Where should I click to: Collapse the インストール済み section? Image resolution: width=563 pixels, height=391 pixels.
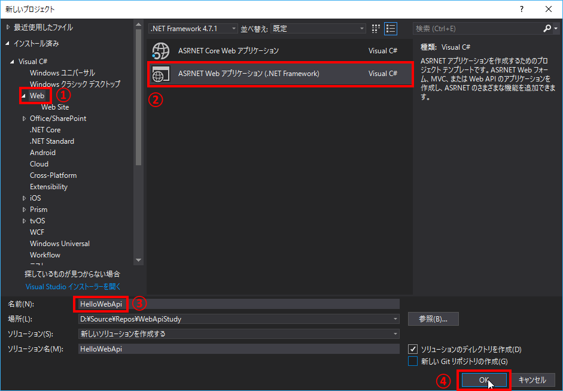(x=8, y=44)
